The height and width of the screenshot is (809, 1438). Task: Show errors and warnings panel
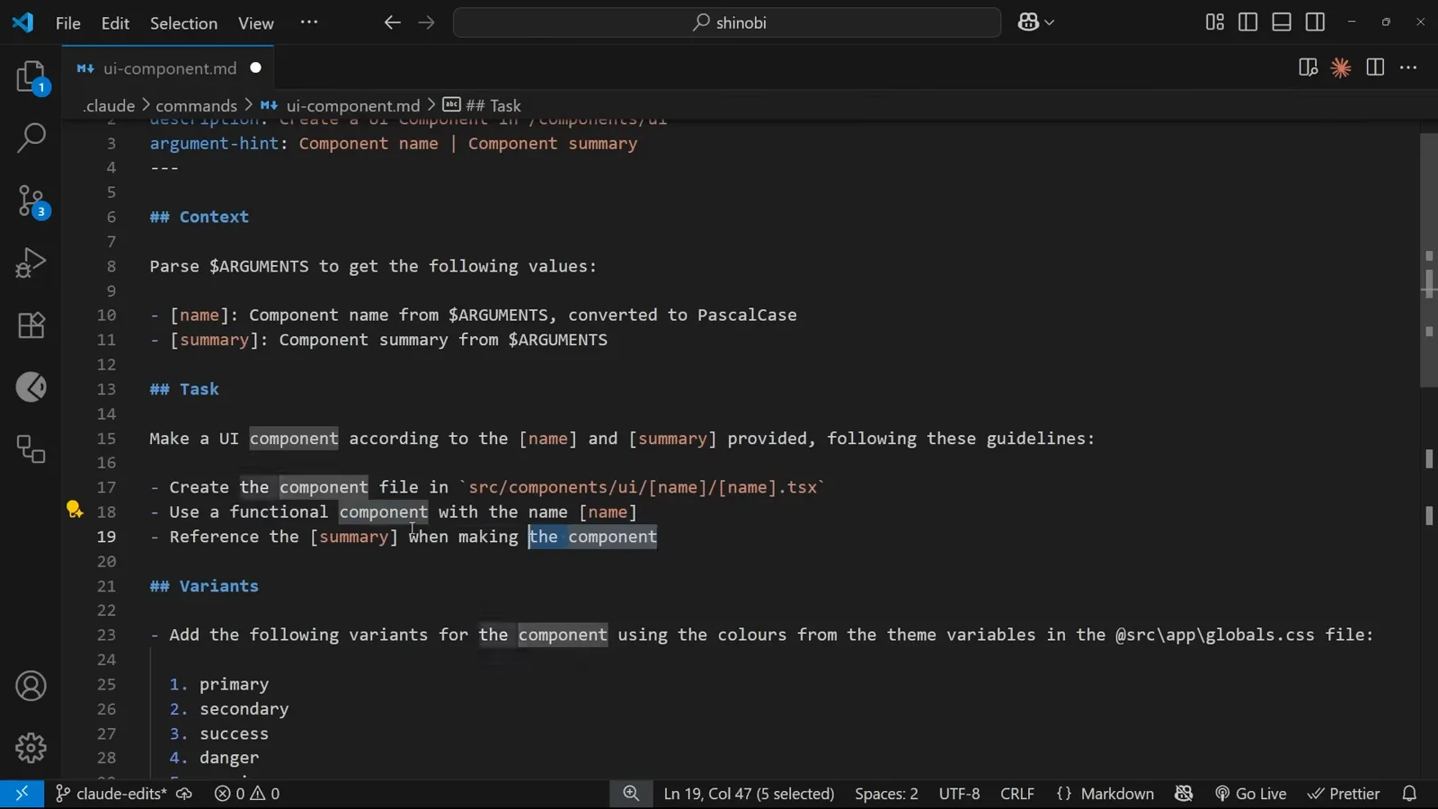247,794
